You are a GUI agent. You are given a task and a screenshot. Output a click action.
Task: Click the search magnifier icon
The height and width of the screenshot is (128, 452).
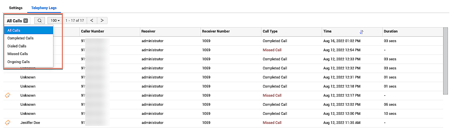[x=40, y=21]
